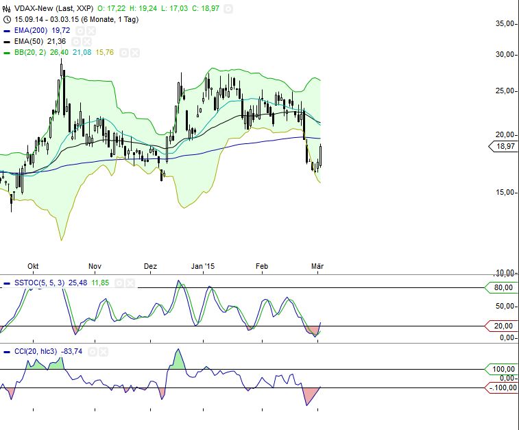Viewport: 519px width, 430px height.
Task: Click the -100,00 CCI lower level marker
Action: 500,387
